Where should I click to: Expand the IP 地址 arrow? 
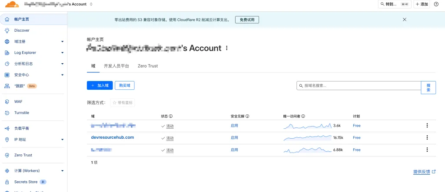[63, 140]
